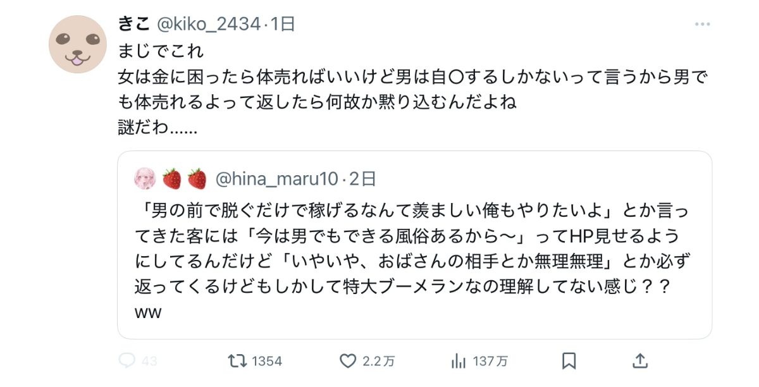The width and height of the screenshot is (759, 387).
Task: Open the @kiko_2434 handle link
Action: coord(208,24)
